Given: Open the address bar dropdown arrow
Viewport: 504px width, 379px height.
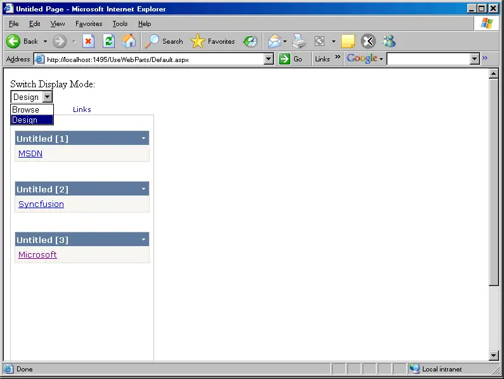Looking at the screenshot, I should [x=268, y=59].
